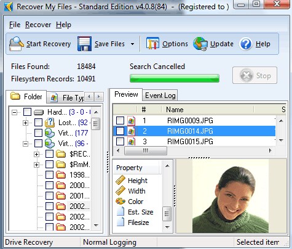Tick the checkbox for RIMG0009.JPG
This screenshot has width=292, height=249.
[x=120, y=121]
